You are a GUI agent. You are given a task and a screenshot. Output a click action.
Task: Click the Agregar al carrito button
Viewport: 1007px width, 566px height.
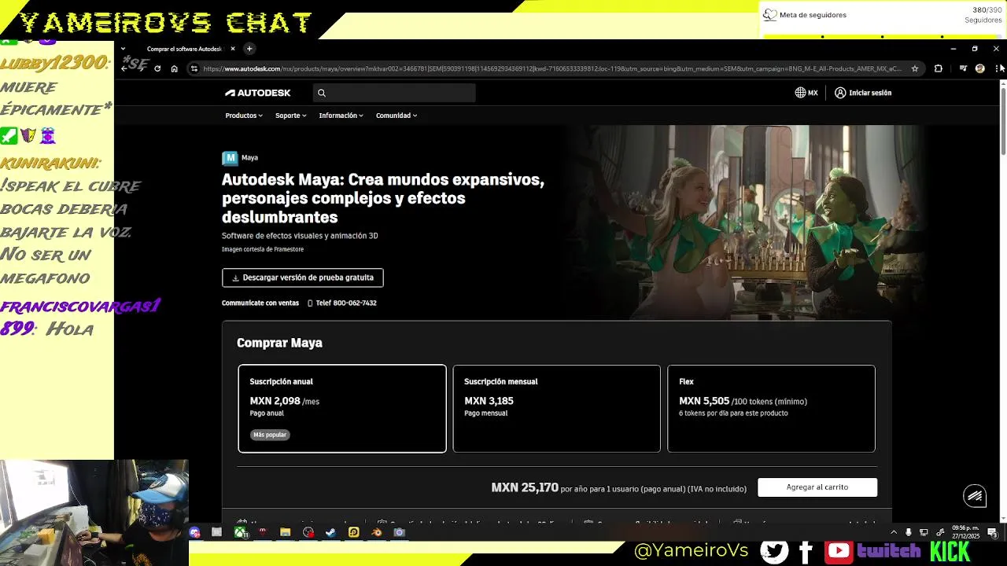click(x=817, y=487)
